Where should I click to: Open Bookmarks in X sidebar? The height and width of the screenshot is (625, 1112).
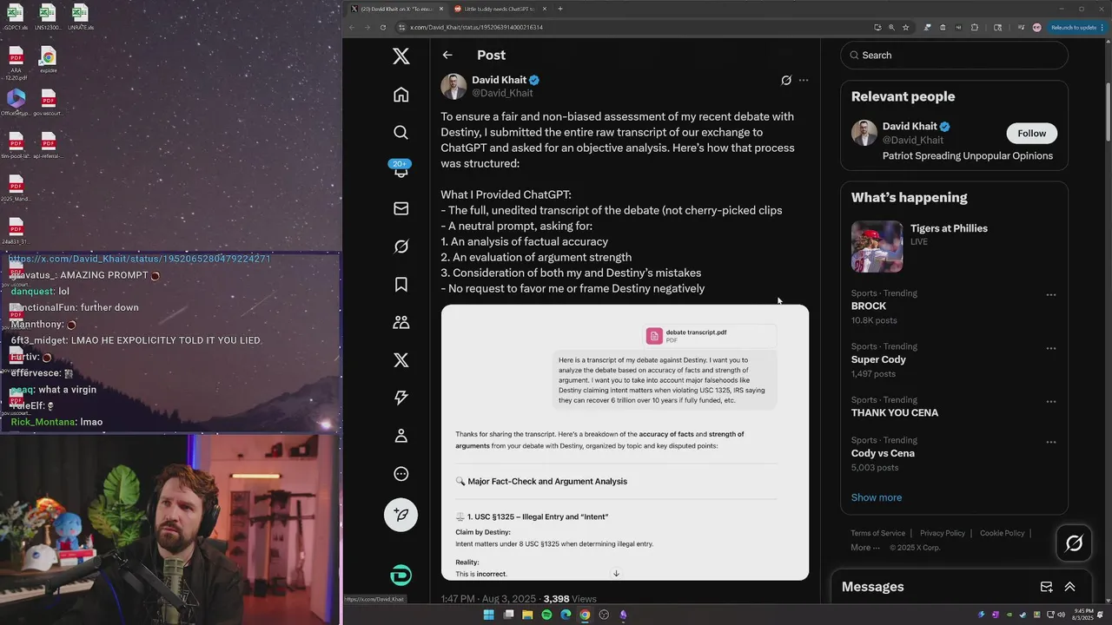pyautogui.click(x=400, y=284)
